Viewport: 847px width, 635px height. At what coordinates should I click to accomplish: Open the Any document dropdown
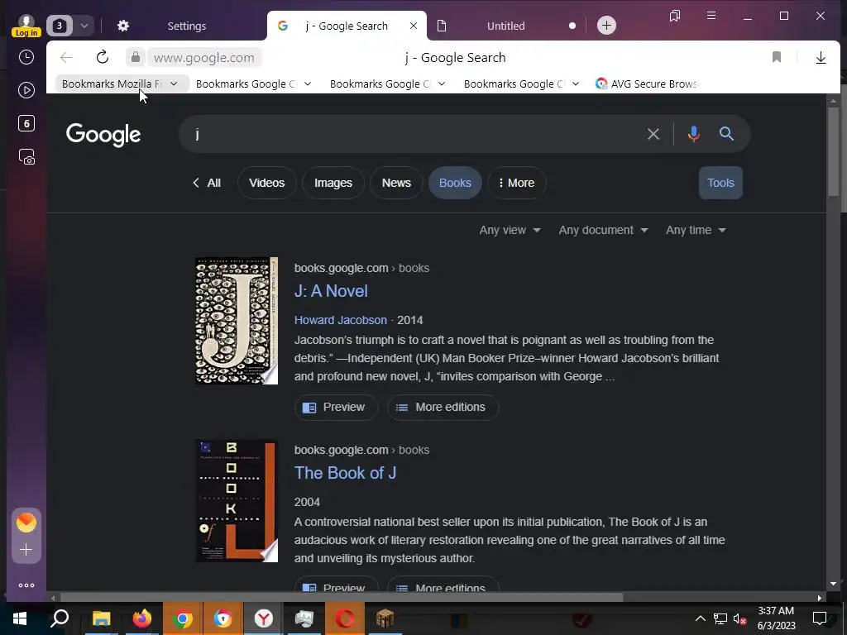(x=603, y=230)
